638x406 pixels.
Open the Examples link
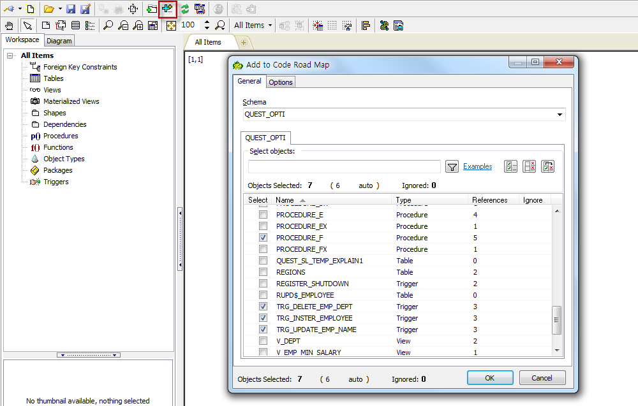477,166
